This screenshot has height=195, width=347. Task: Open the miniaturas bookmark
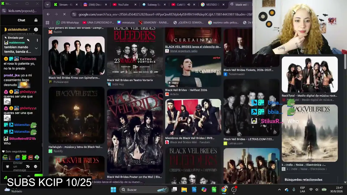[x=126, y=22]
